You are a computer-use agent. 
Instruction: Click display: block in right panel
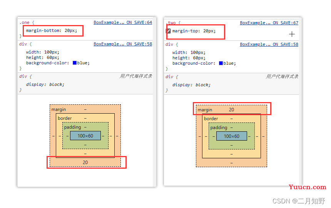tap(191, 85)
